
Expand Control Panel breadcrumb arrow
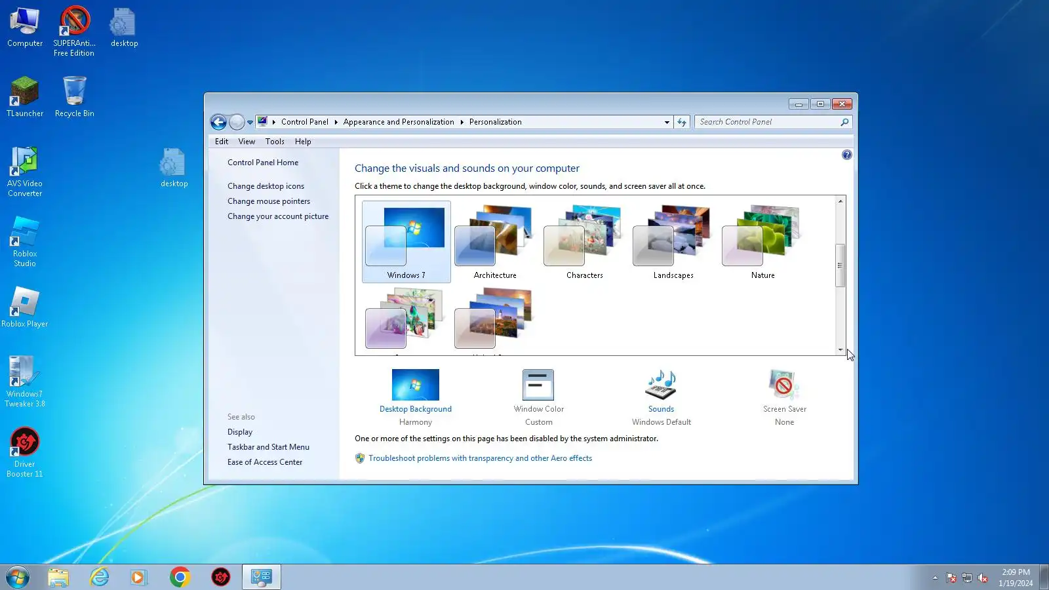pos(336,122)
